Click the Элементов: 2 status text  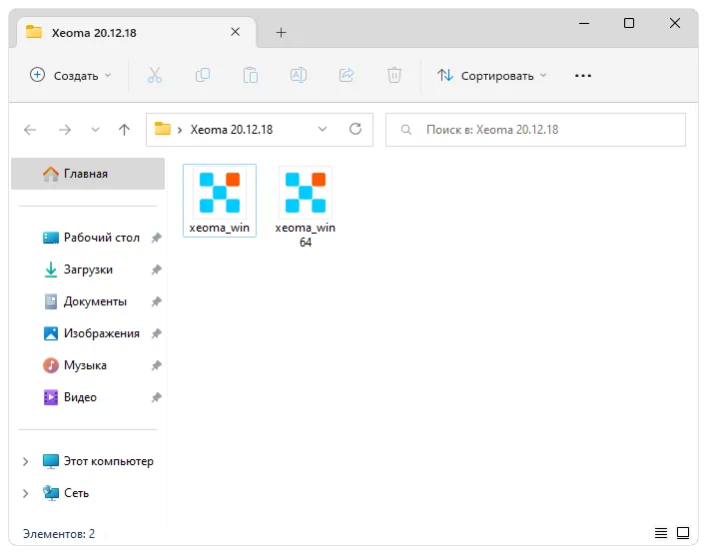[59, 534]
